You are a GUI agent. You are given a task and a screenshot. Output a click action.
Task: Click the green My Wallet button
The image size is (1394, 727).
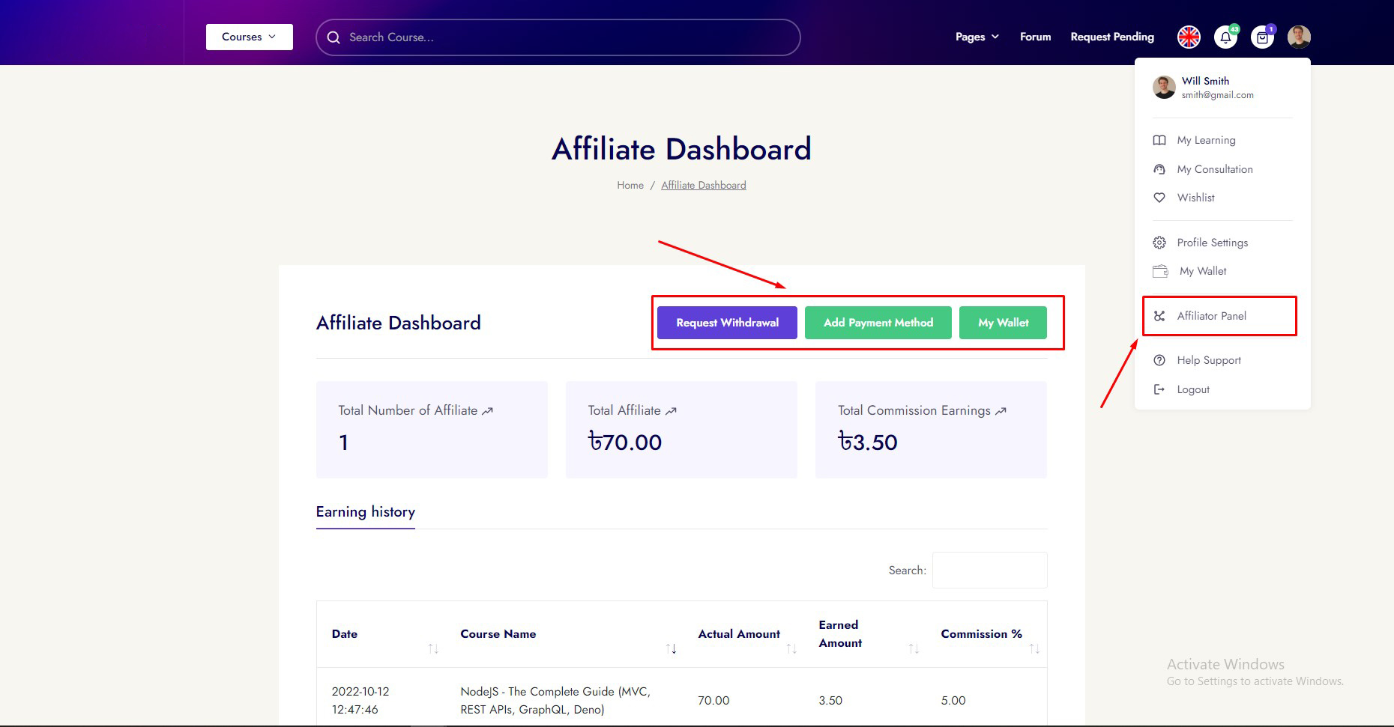[1003, 323]
